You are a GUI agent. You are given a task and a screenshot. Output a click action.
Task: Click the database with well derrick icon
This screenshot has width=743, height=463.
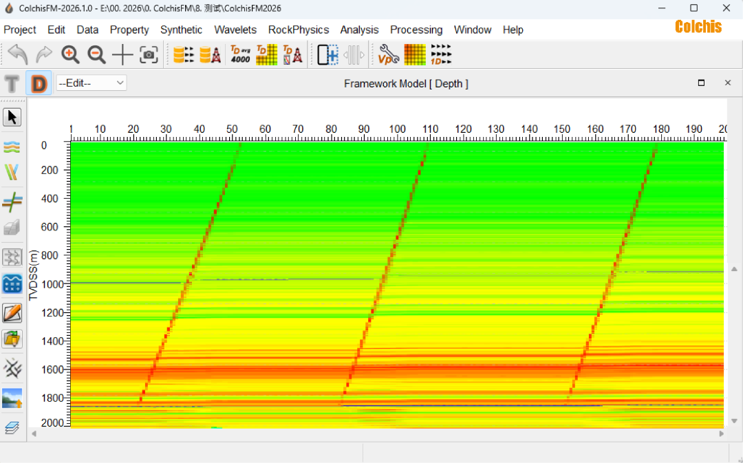[x=210, y=55]
